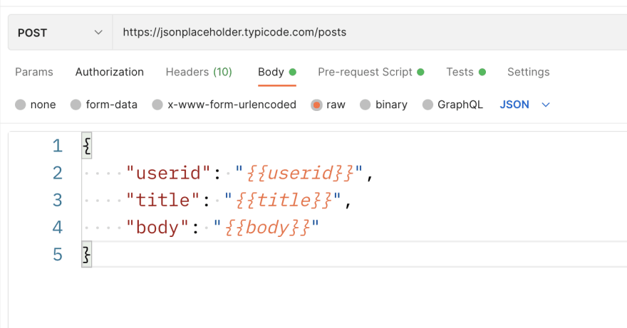Select the GraphQL body type

(x=427, y=105)
